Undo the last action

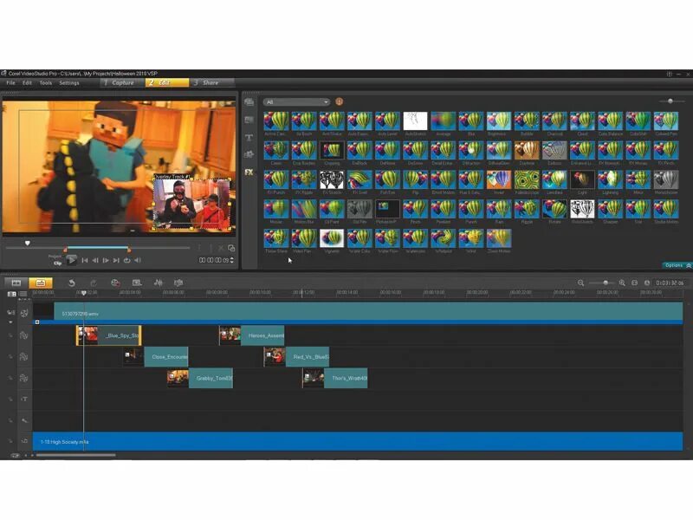[72, 283]
